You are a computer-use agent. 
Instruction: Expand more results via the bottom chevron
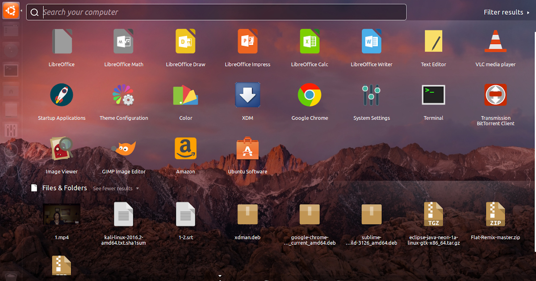(220, 275)
